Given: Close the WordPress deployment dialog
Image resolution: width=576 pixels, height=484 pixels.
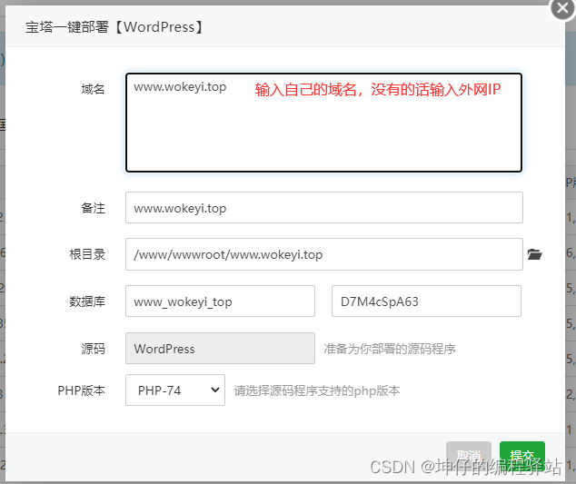Looking at the screenshot, I should 562,8.
